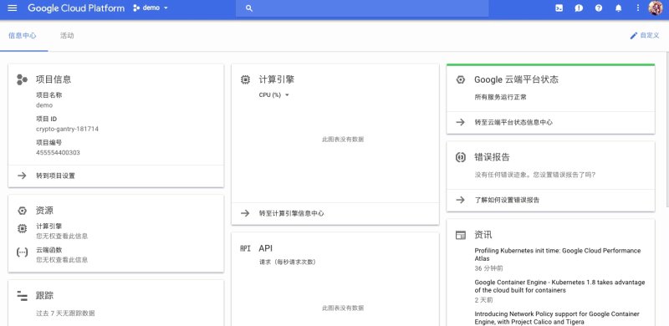This screenshot has height=326, width=669.
Task: Click arrow icon beside 转至计算引擎信息中心
Action: [x=245, y=213]
